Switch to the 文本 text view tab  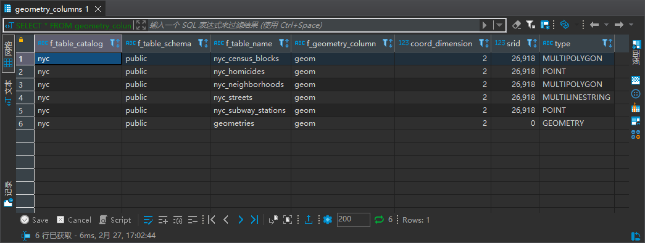coord(8,93)
